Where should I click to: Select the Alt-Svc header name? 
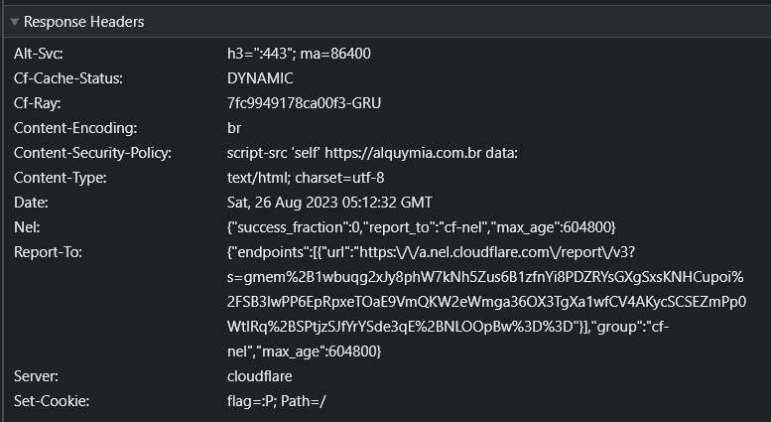click(39, 54)
